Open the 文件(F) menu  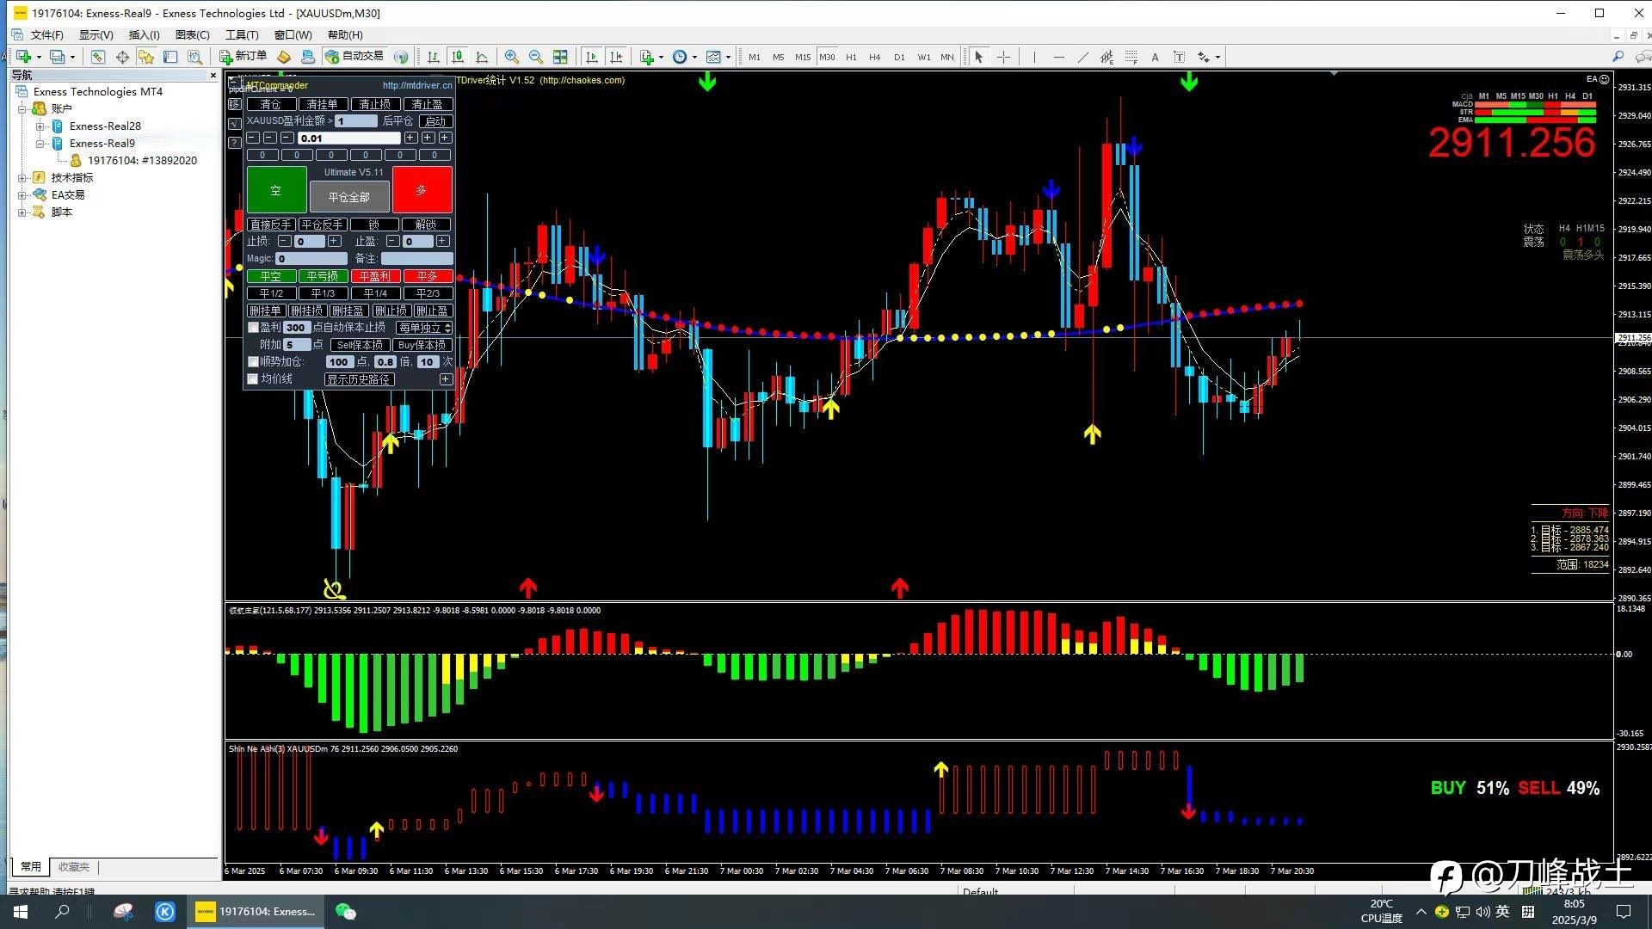click(x=46, y=34)
